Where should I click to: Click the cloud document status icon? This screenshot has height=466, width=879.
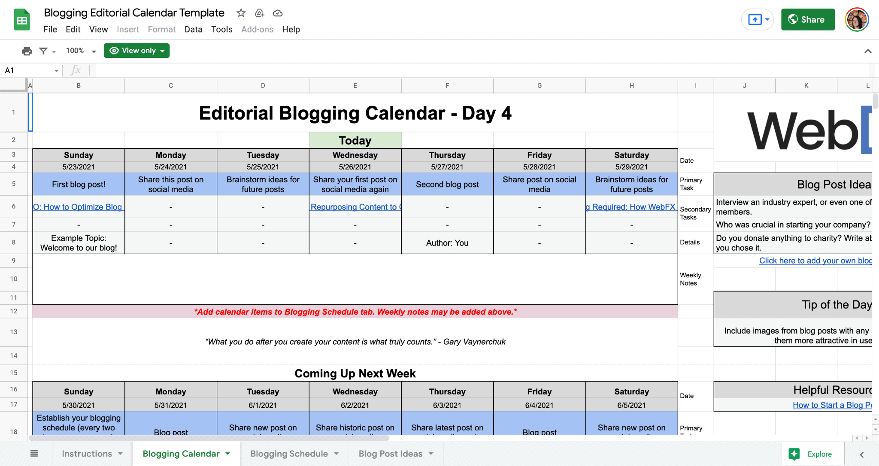[x=278, y=13]
